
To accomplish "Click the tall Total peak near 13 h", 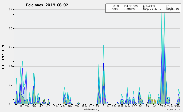I will tap(103, 45).
